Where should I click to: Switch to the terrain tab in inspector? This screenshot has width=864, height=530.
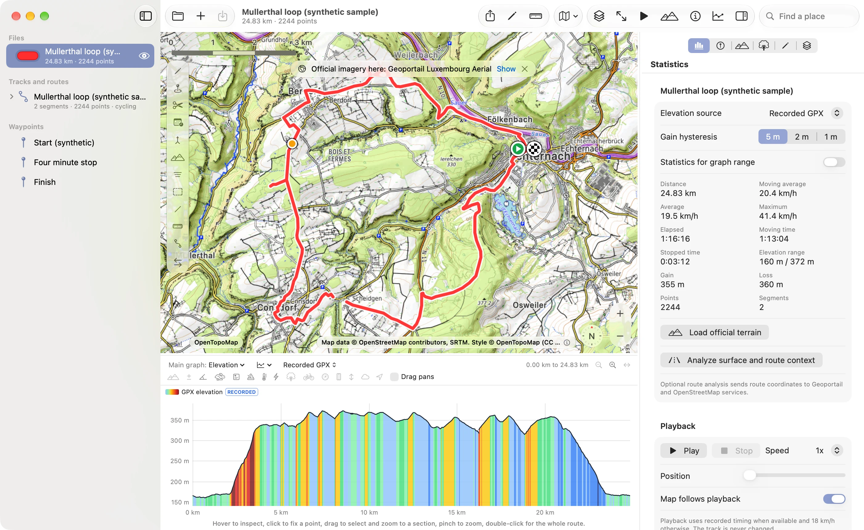click(742, 46)
